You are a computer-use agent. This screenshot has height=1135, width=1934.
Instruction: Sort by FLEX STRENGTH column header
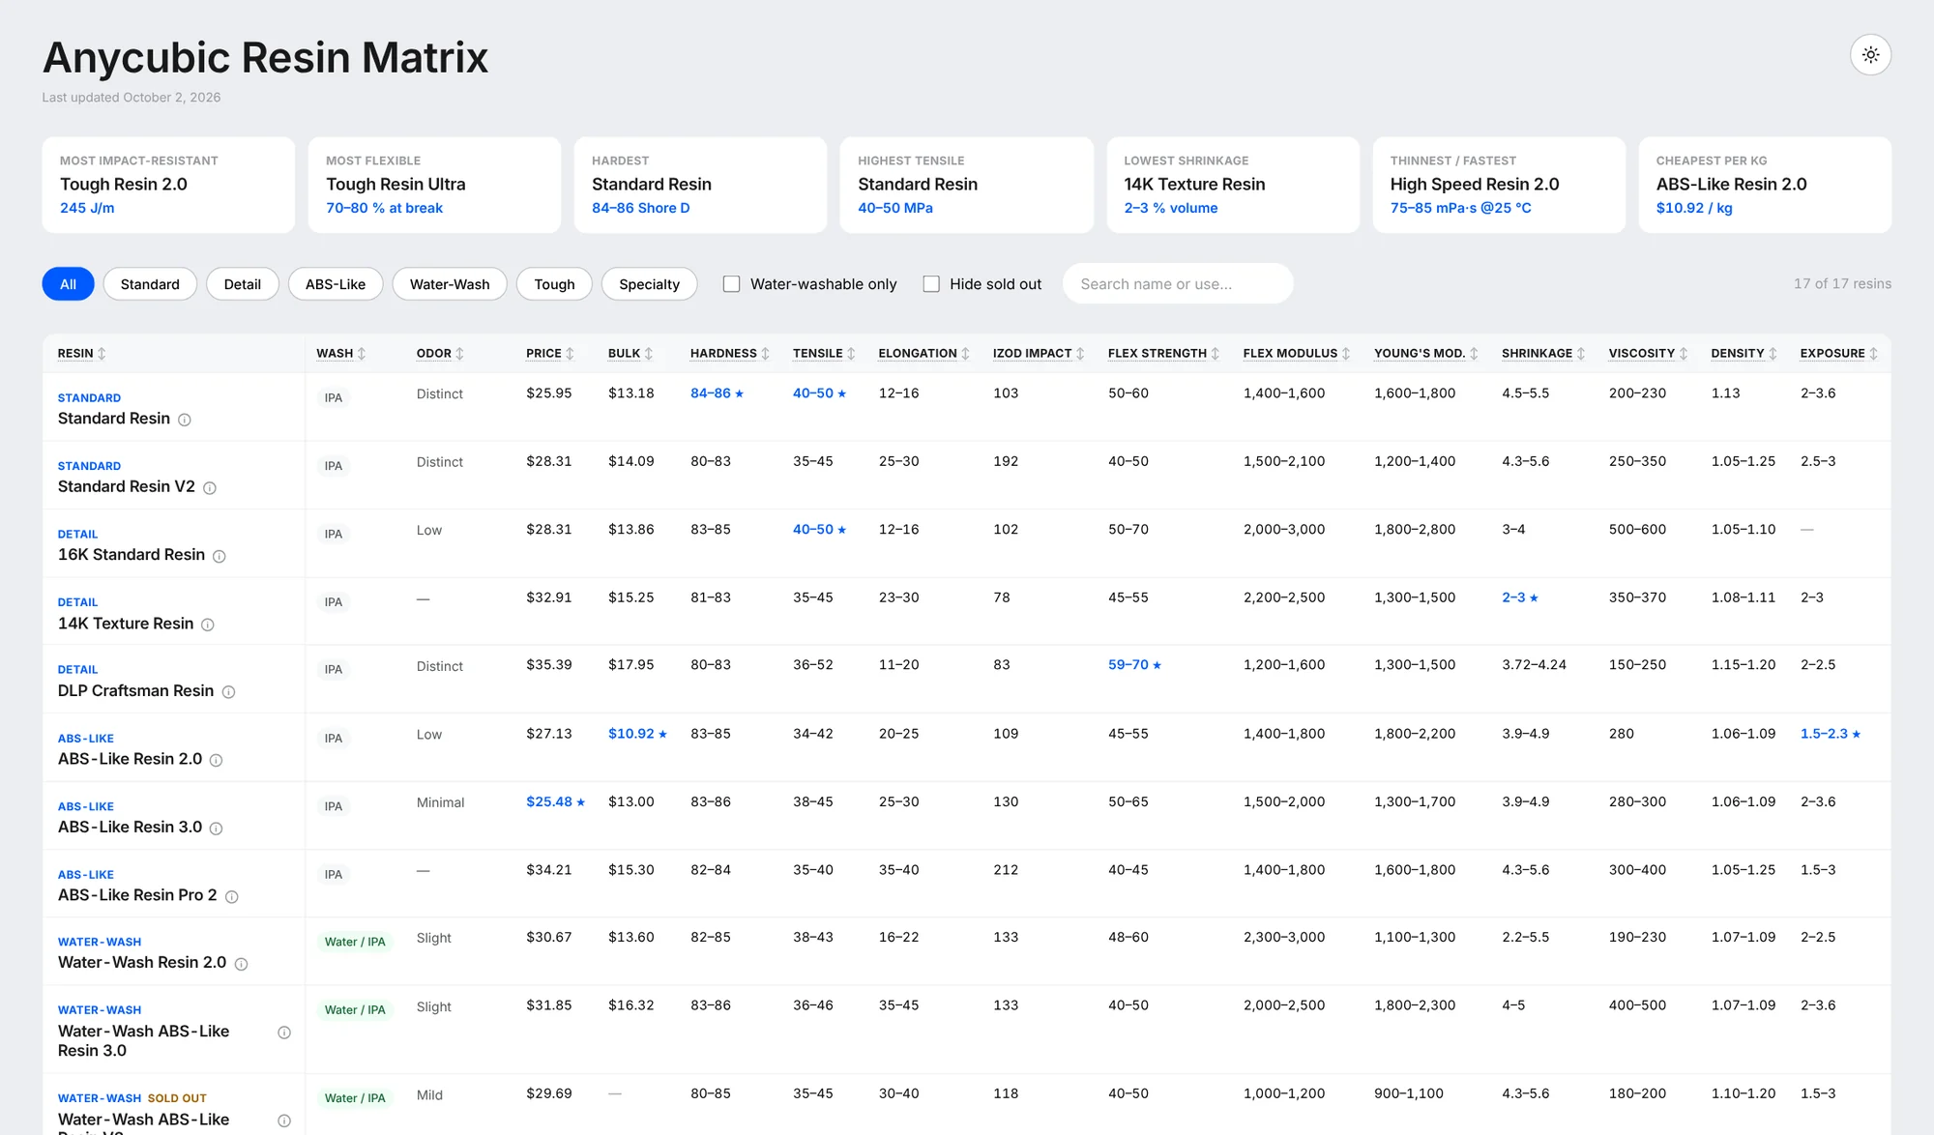click(x=1164, y=354)
